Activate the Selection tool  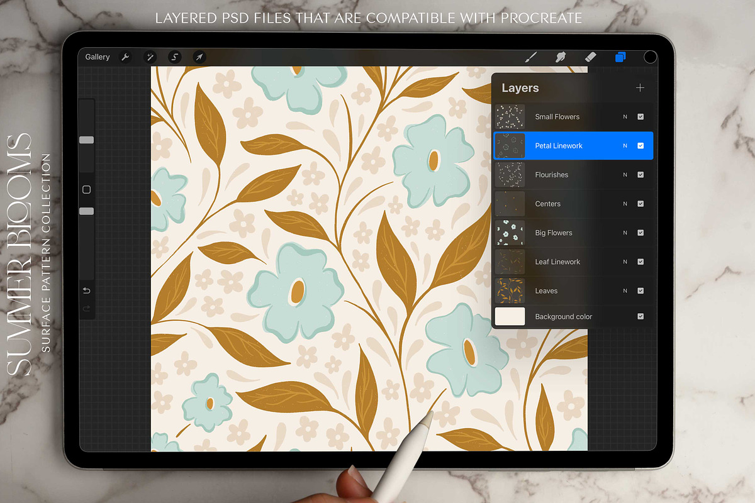click(175, 57)
